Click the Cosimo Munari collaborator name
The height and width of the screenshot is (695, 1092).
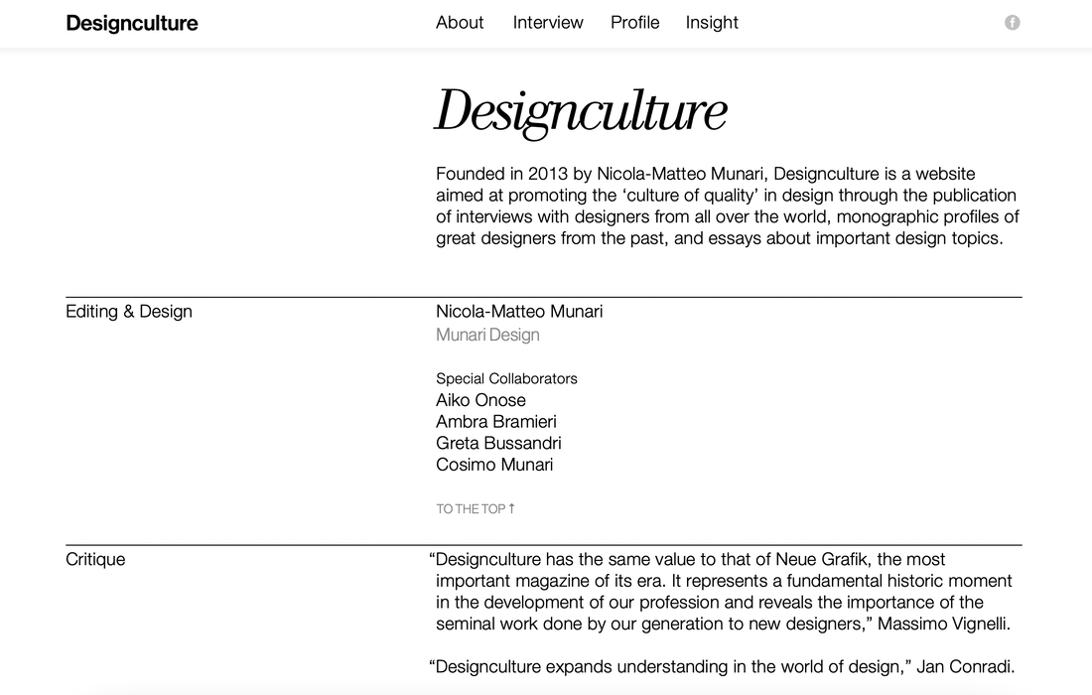point(494,466)
